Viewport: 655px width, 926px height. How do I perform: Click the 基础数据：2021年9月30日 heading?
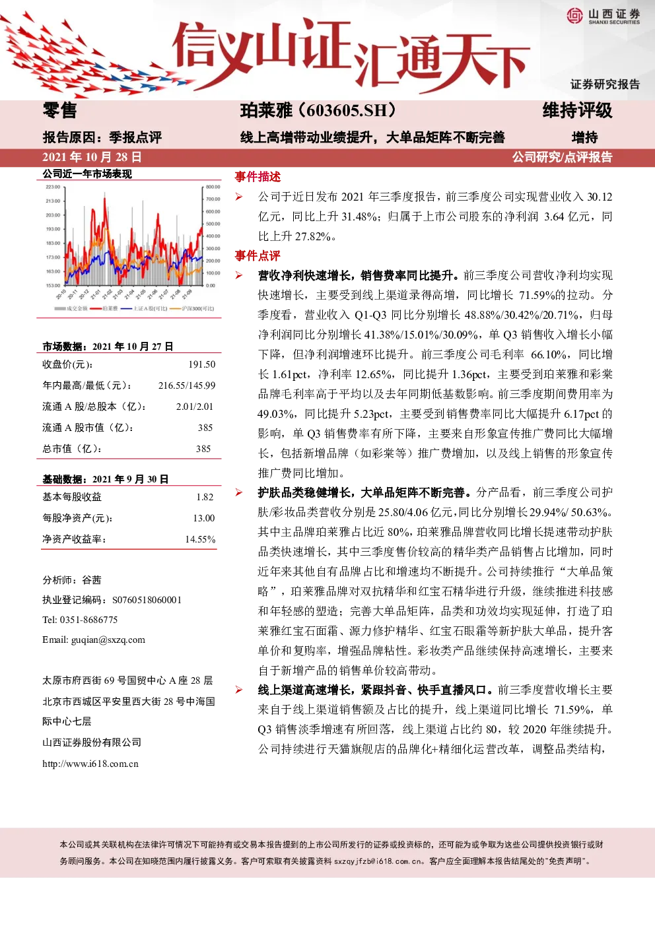pyautogui.click(x=106, y=479)
